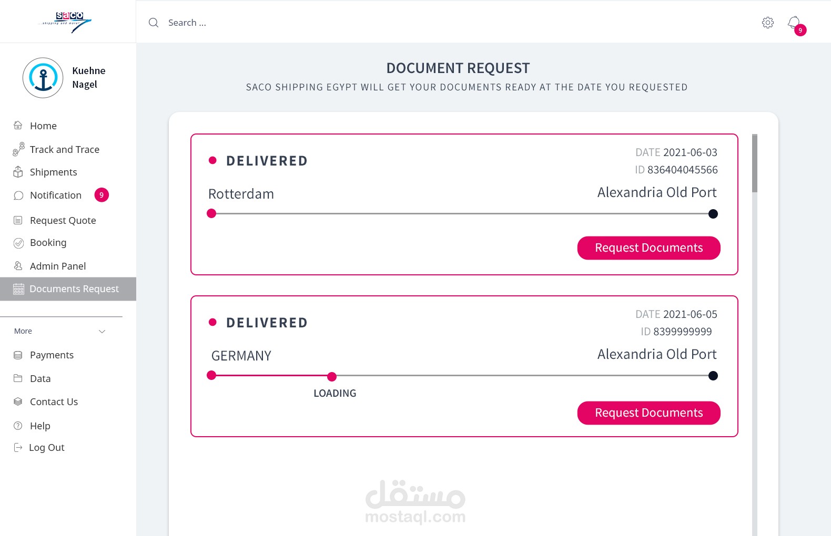Open the notifications bell icon
Viewport: 831px width, 536px height.
tap(794, 23)
